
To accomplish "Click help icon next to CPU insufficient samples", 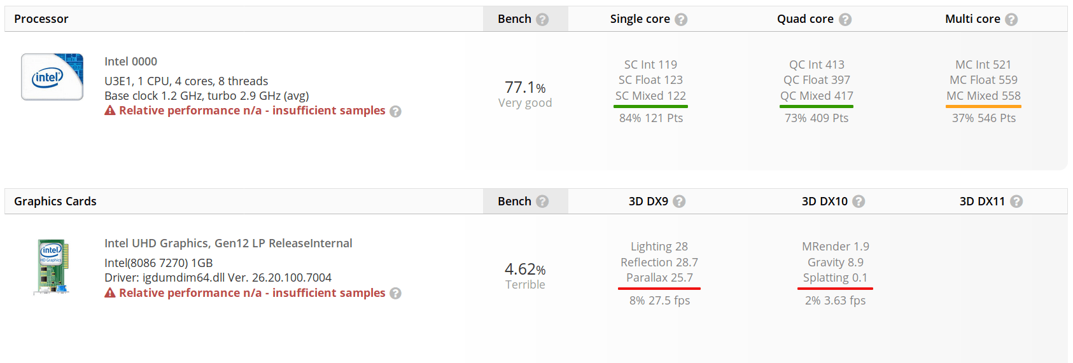I will 395,111.
